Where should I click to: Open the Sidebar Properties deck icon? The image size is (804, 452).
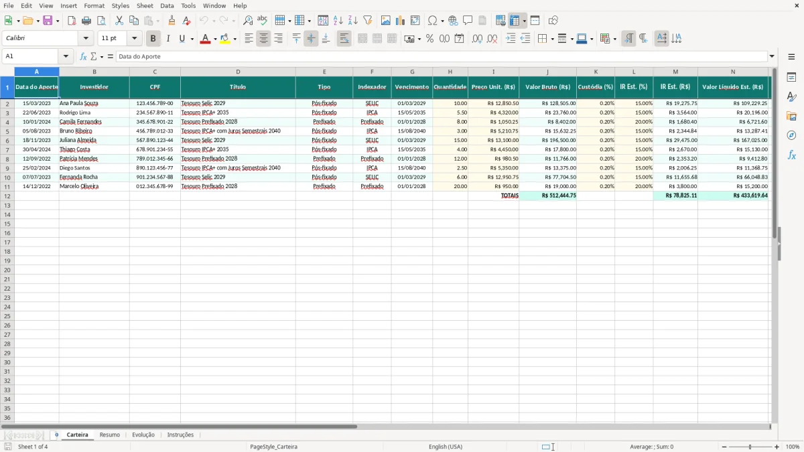[791, 77]
